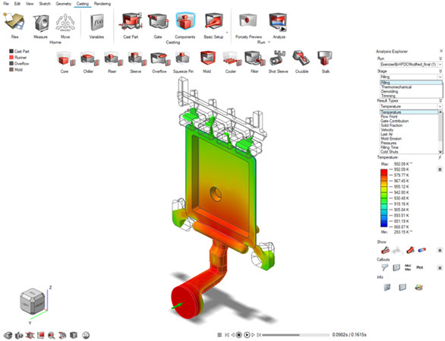Image resolution: width=445 pixels, height=341 pixels.
Task: Click the animation timeline slider
Action: pyautogui.click(x=295, y=335)
